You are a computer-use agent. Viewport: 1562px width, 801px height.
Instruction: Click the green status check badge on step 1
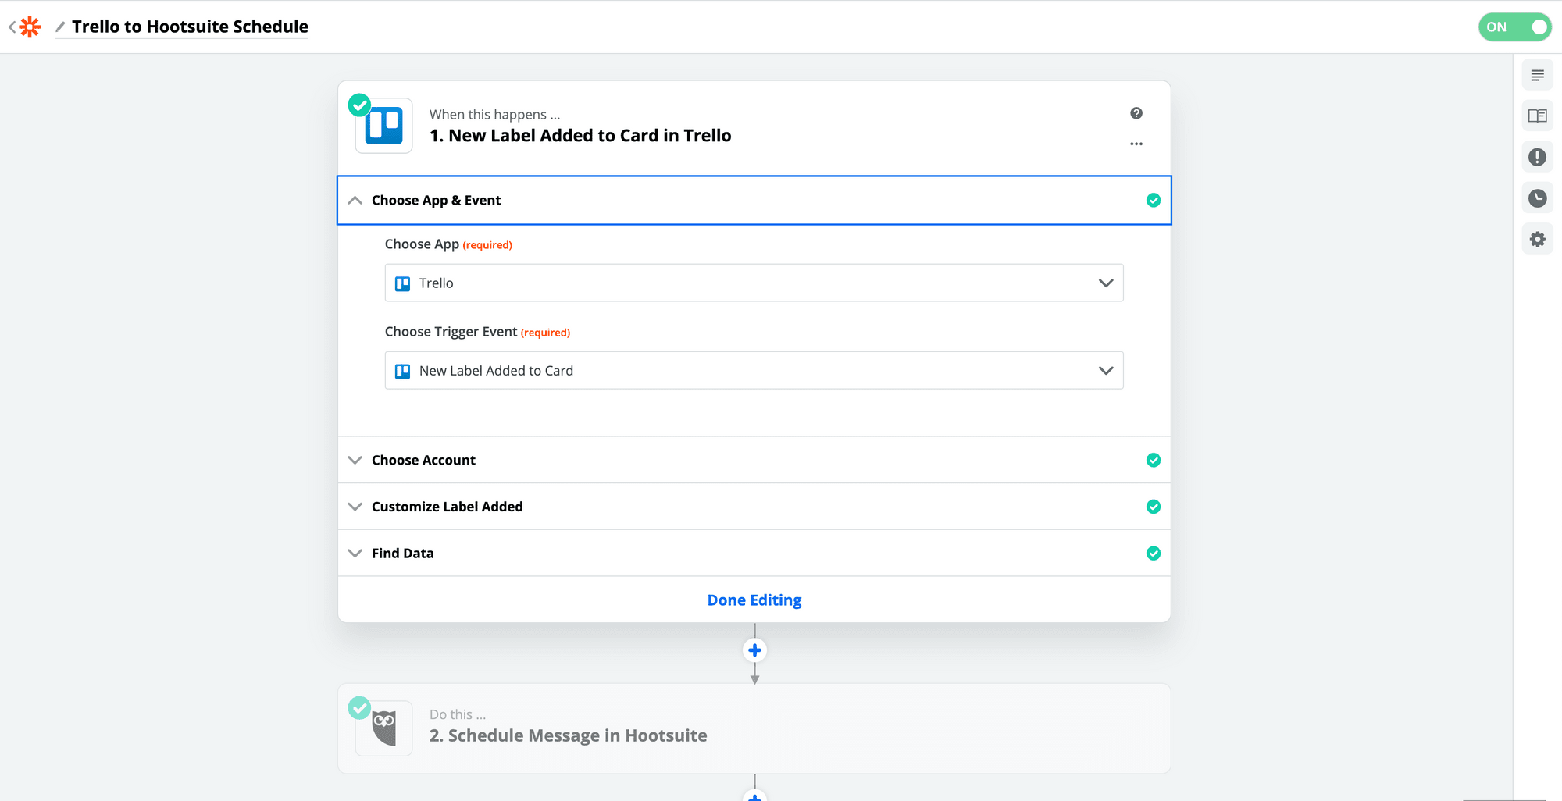(359, 105)
